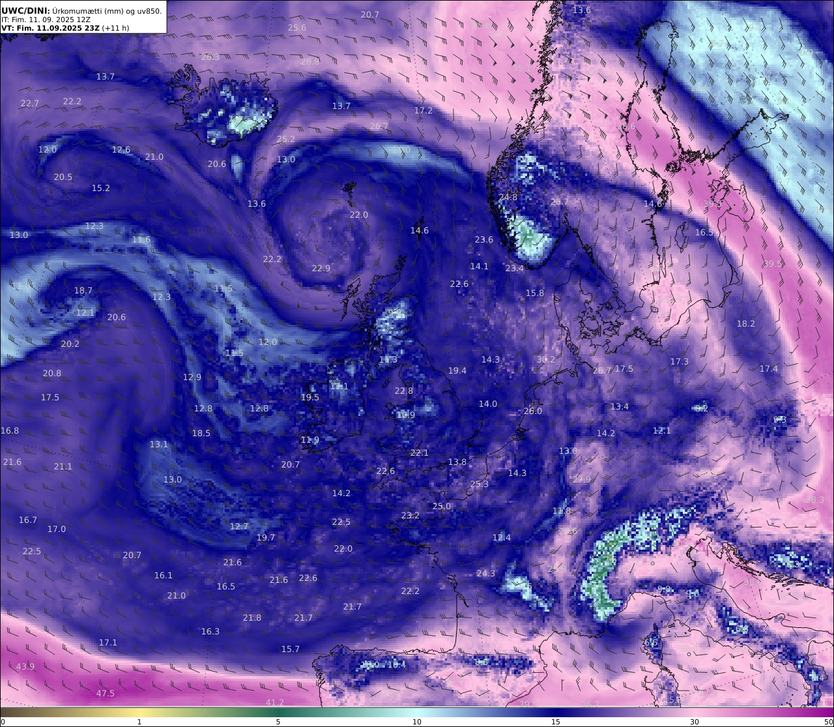Click the 43.9 value on the map
This screenshot has width=834, height=727.
point(25,666)
